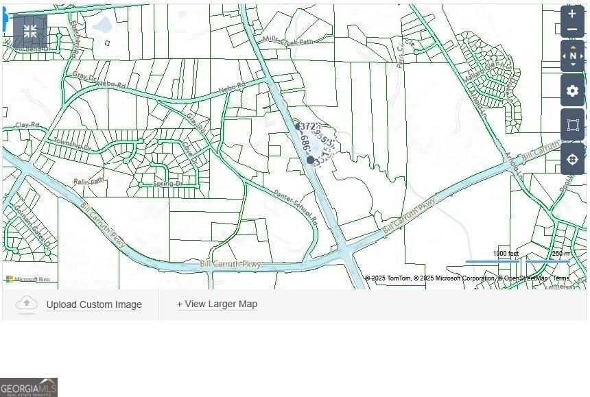
Task: Click the Georgia MLS logo
Action: coord(29,387)
